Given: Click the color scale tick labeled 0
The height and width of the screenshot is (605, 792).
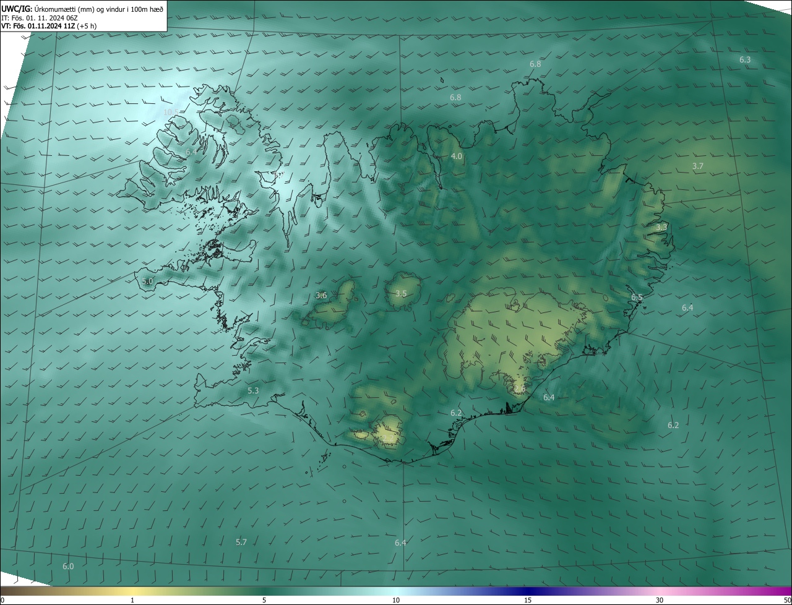Looking at the screenshot, I should (x=2, y=600).
